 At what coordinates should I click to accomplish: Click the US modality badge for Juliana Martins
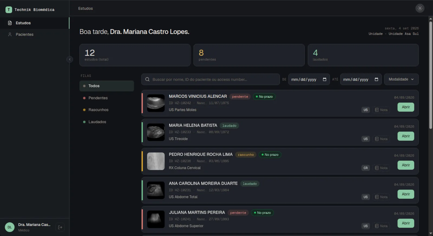click(366, 226)
